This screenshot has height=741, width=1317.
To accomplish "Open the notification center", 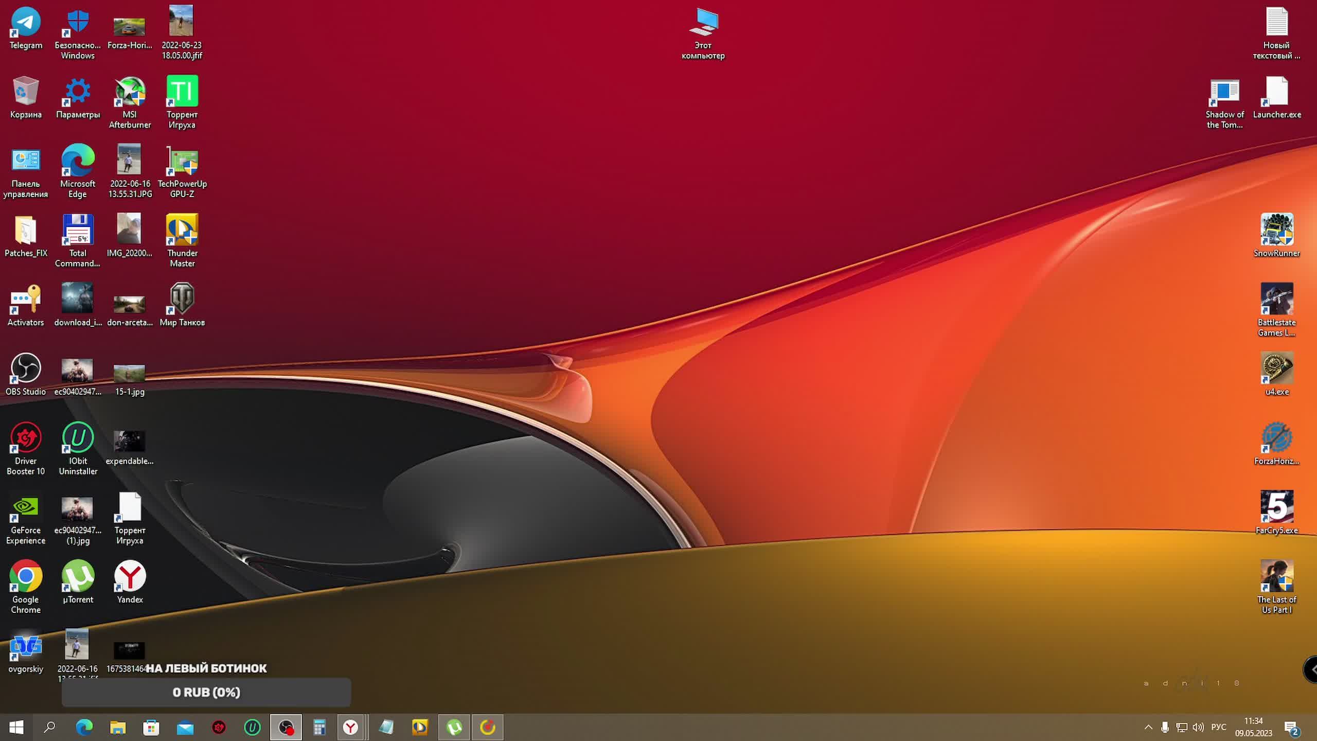I will pos(1291,728).
